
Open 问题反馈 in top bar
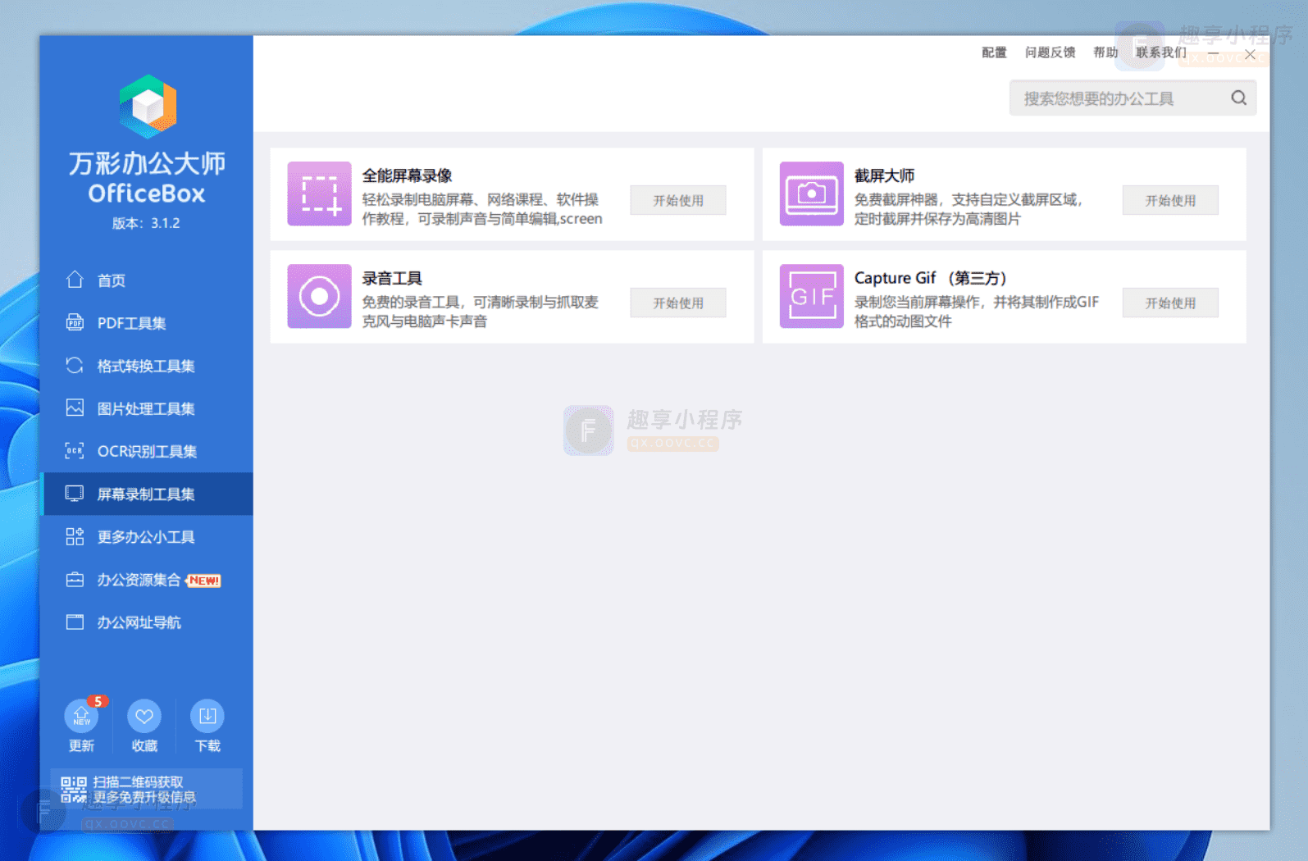[1050, 52]
